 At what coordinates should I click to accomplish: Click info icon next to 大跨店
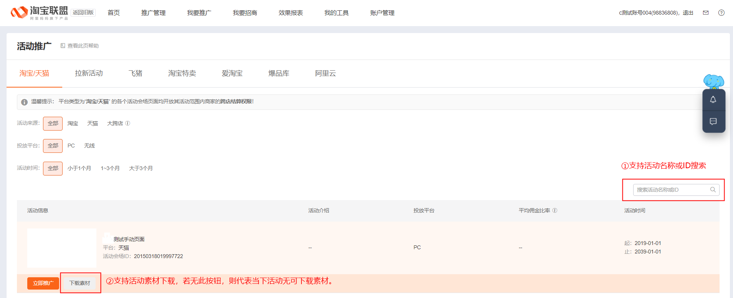tap(128, 123)
